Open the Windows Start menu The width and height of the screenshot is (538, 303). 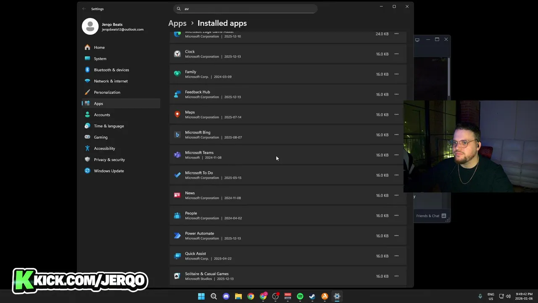[201, 296]
